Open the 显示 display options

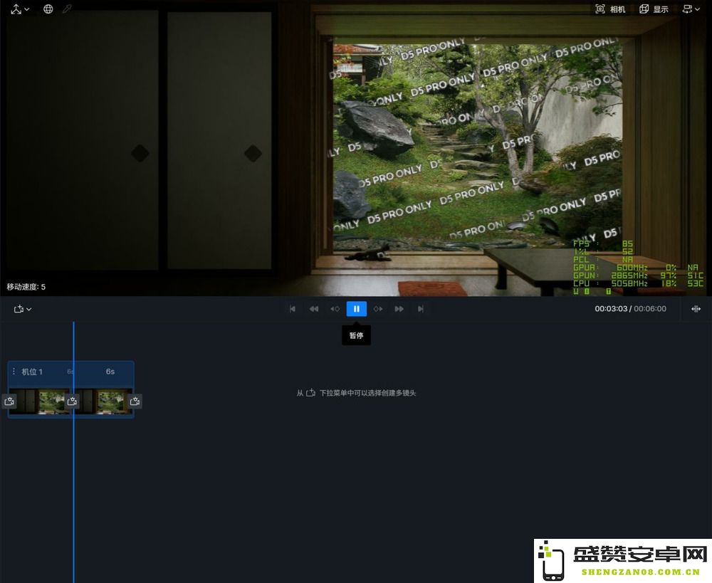point(654,9)
